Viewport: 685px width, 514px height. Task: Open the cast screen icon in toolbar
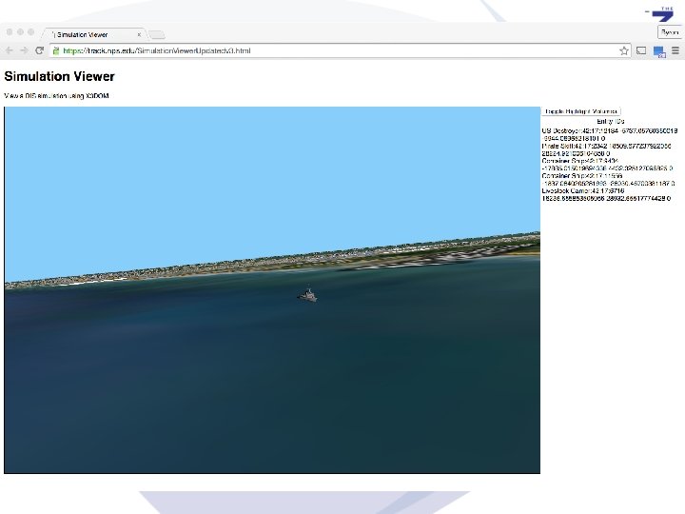point(641,50)
